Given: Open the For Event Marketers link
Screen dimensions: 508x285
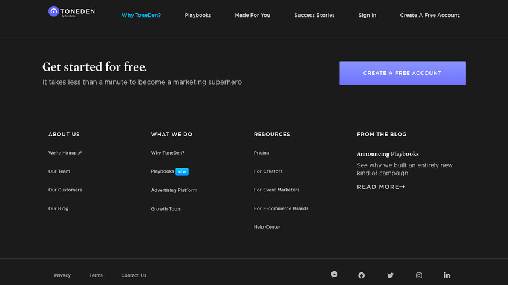Looking at the screenshot, I should (x=277, y=190).
